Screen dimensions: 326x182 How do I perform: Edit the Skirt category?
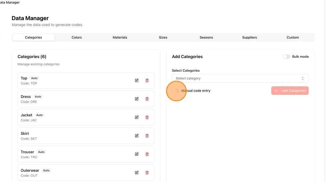click(x=137, y=136)
